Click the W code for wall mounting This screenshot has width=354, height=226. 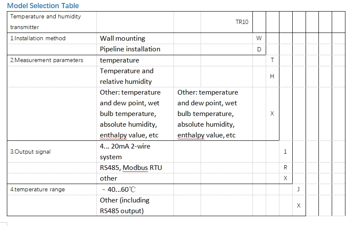[259, 38]
